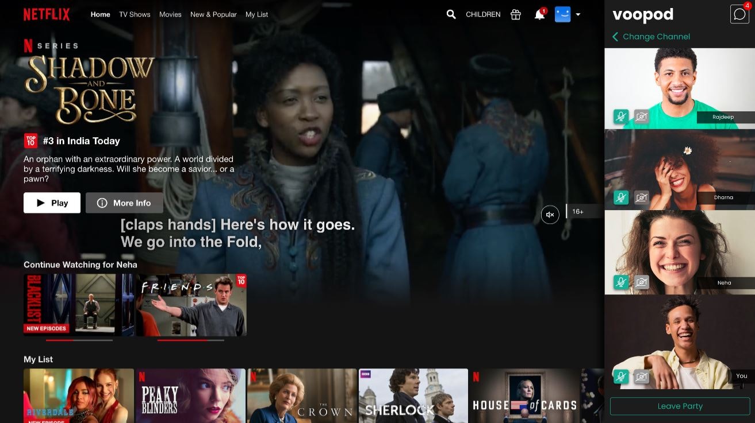Click the 'My List' row heading

pos(38,359)
